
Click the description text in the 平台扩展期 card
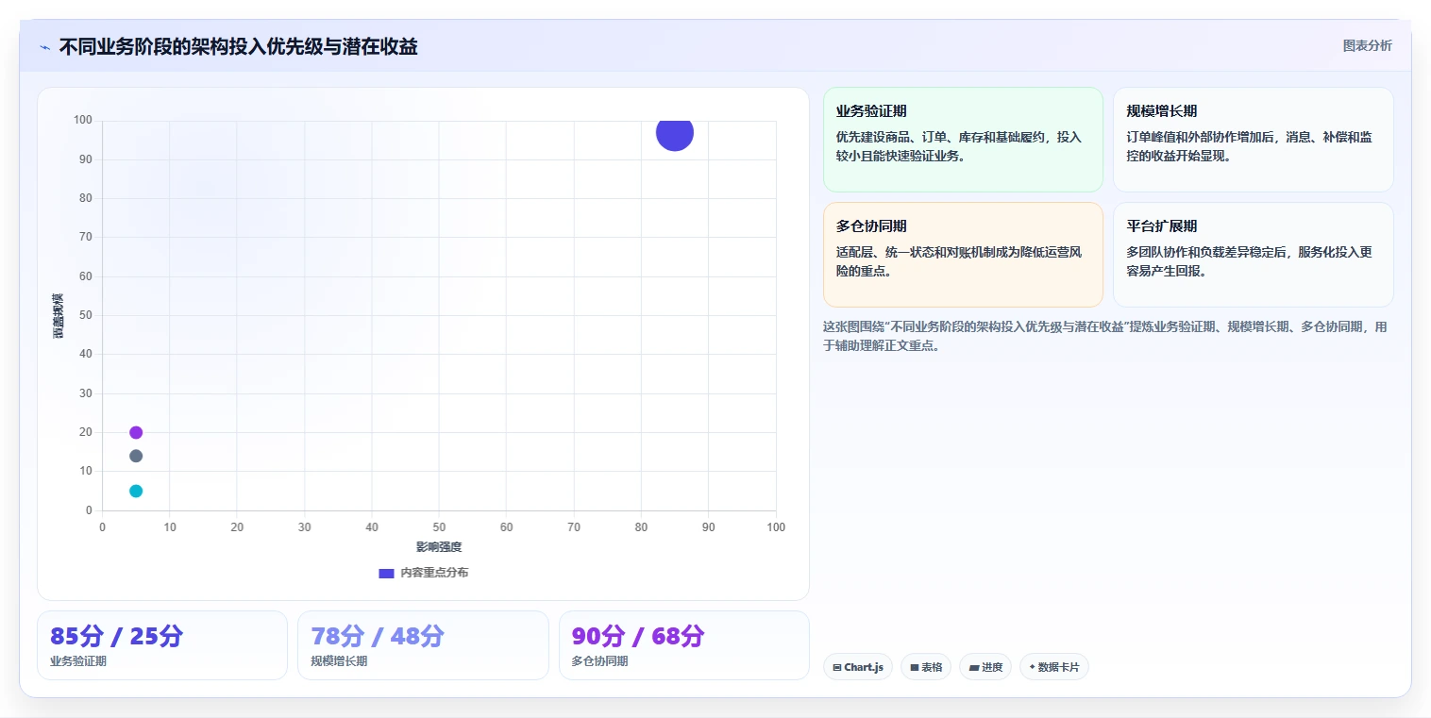tap(1249, 261)
